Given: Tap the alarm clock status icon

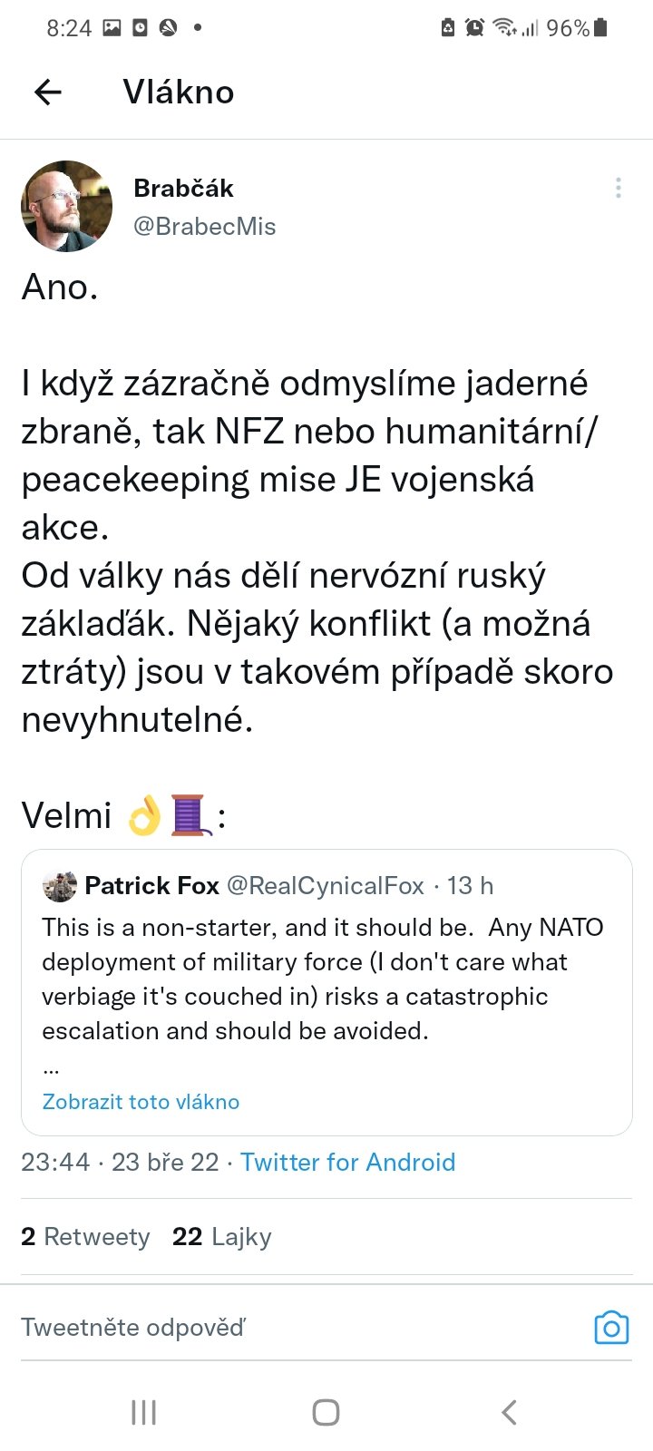Looking at the screenshot, I should click(474, 28).
